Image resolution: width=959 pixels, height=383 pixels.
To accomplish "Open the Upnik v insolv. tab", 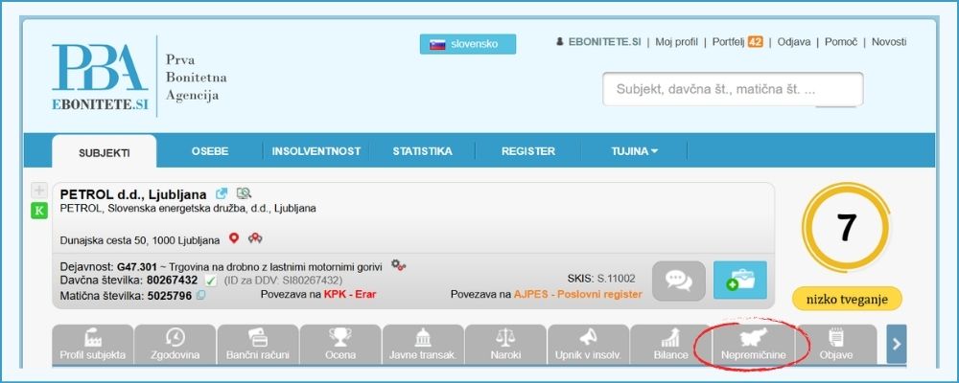I will (x=589, y=345).
